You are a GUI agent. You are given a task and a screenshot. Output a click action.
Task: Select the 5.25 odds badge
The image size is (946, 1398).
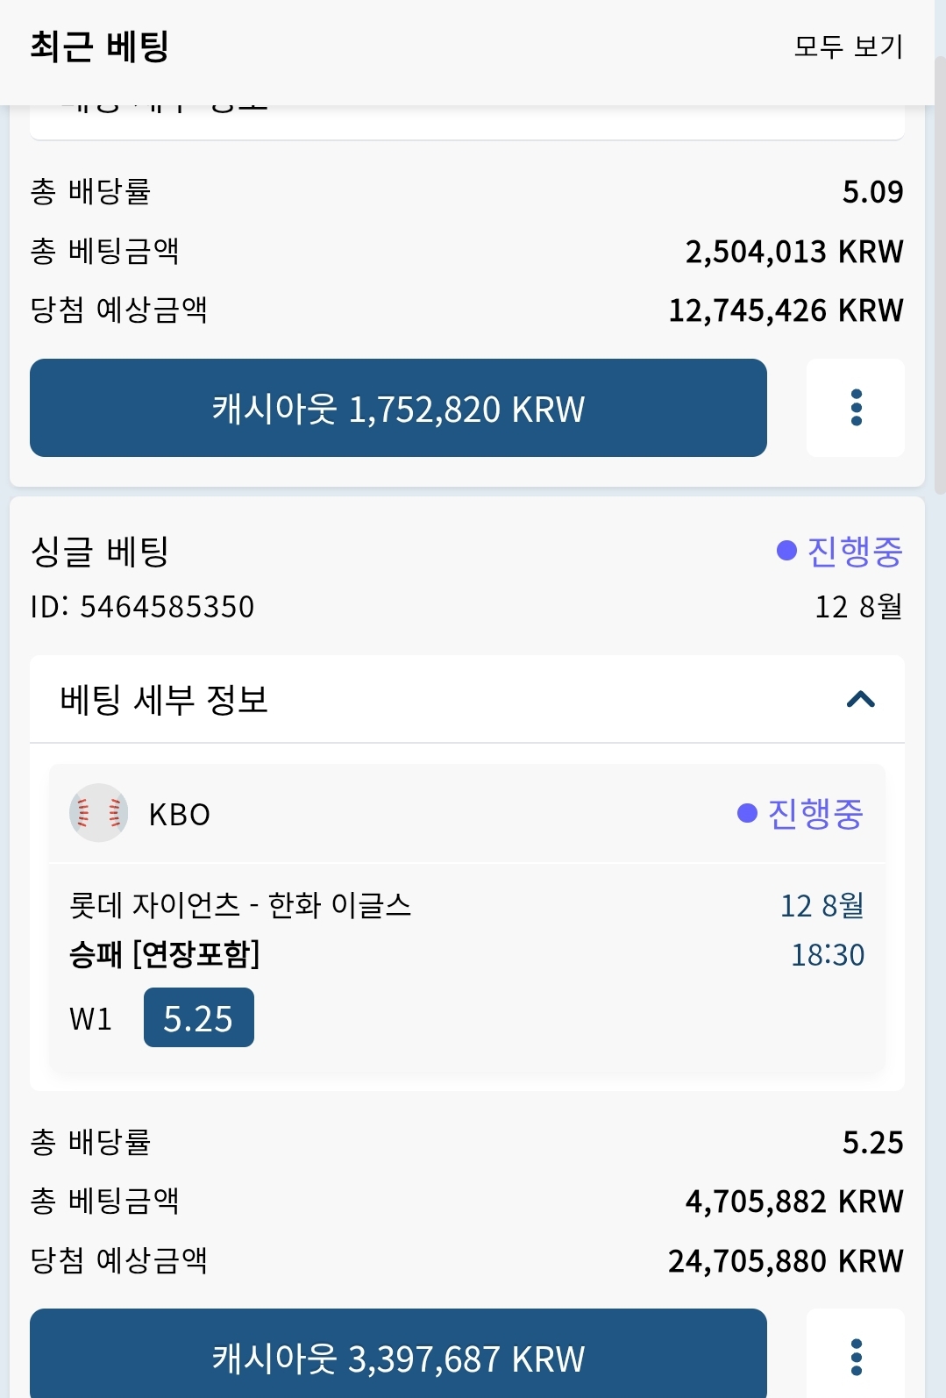[199, 1017]
